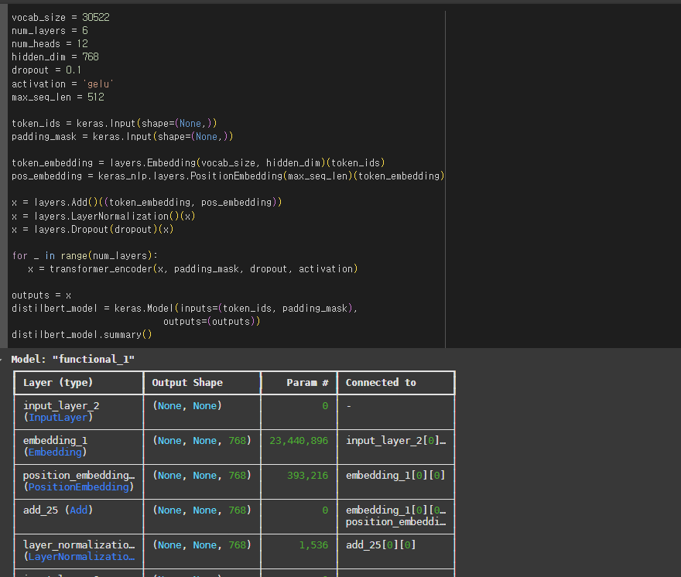Click 'position_embeddi…' in the add_25 connections
The width and height of the screenshot is (681, 577).
coord(395,521)
